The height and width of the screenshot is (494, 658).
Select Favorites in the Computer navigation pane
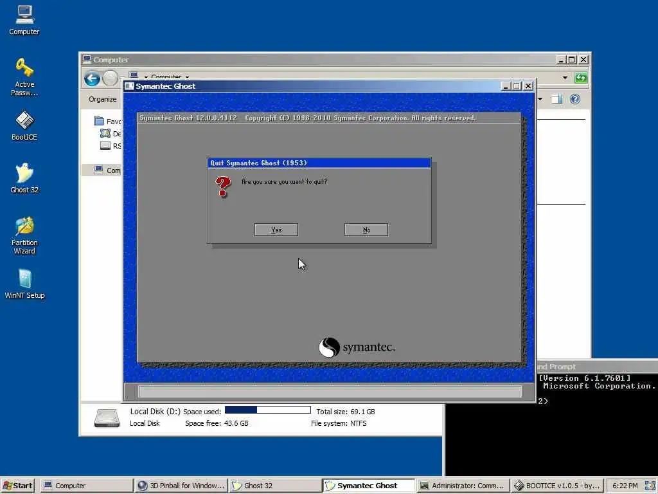(107, 122)
